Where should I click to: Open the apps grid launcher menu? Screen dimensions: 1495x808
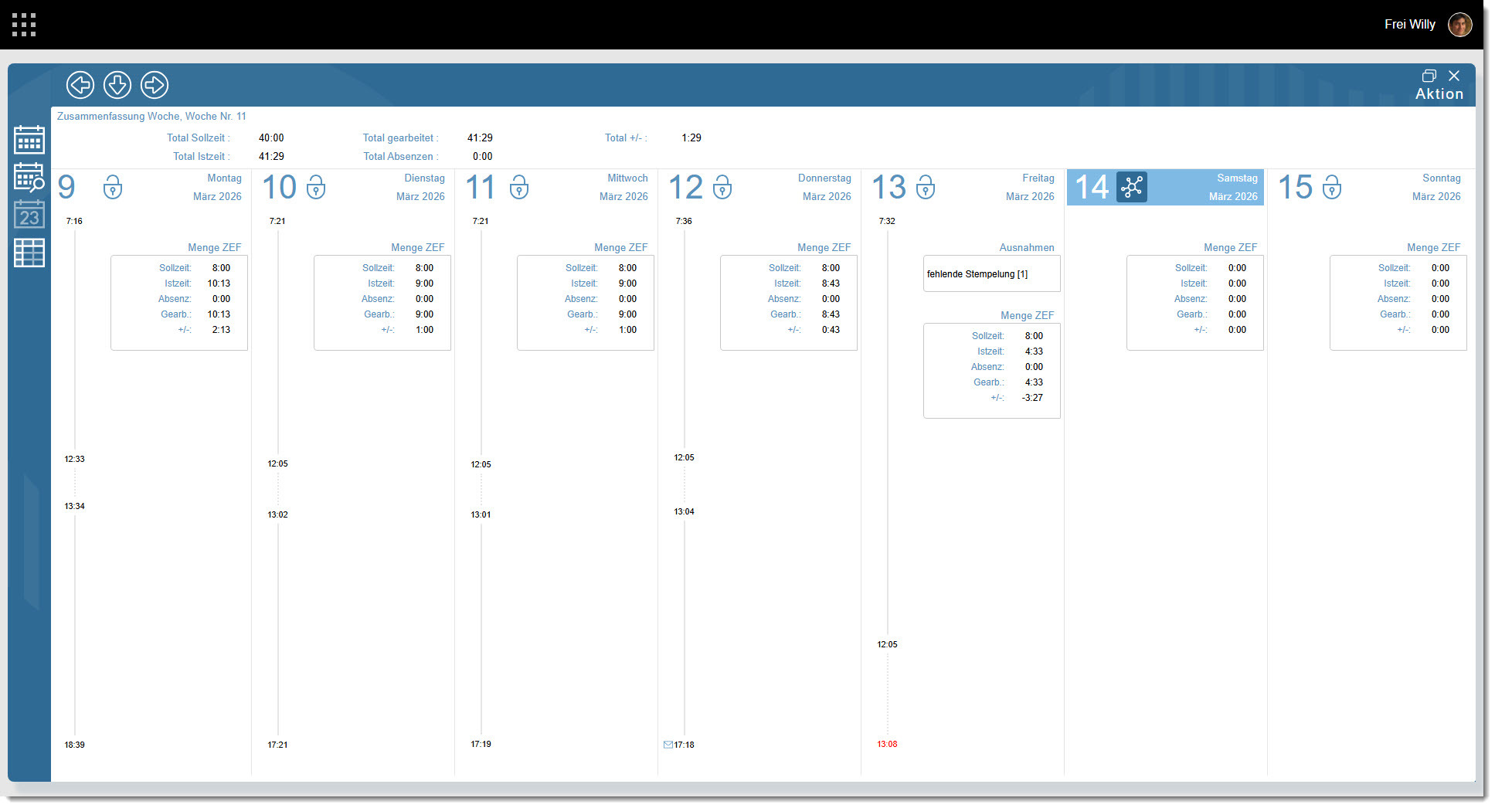coord(24,25)
